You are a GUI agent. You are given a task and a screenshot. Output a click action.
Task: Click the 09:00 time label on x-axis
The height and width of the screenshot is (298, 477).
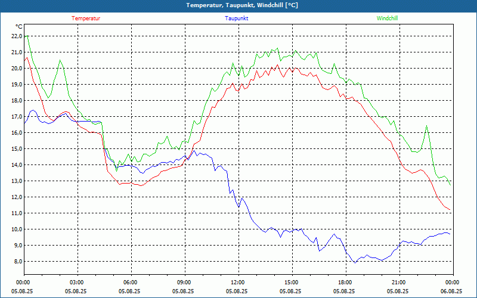[185, 283]
